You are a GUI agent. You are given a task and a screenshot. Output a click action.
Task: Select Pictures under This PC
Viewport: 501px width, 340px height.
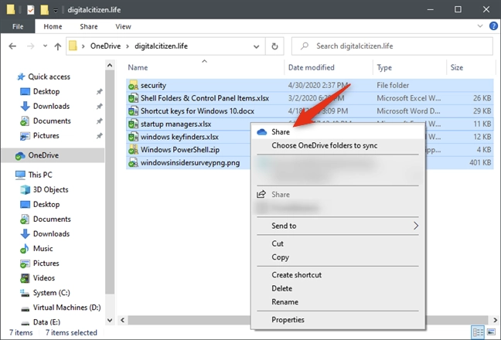coord(46,263)
